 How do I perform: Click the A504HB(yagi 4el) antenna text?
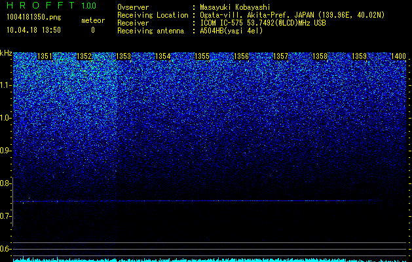[x=231, y=31]
